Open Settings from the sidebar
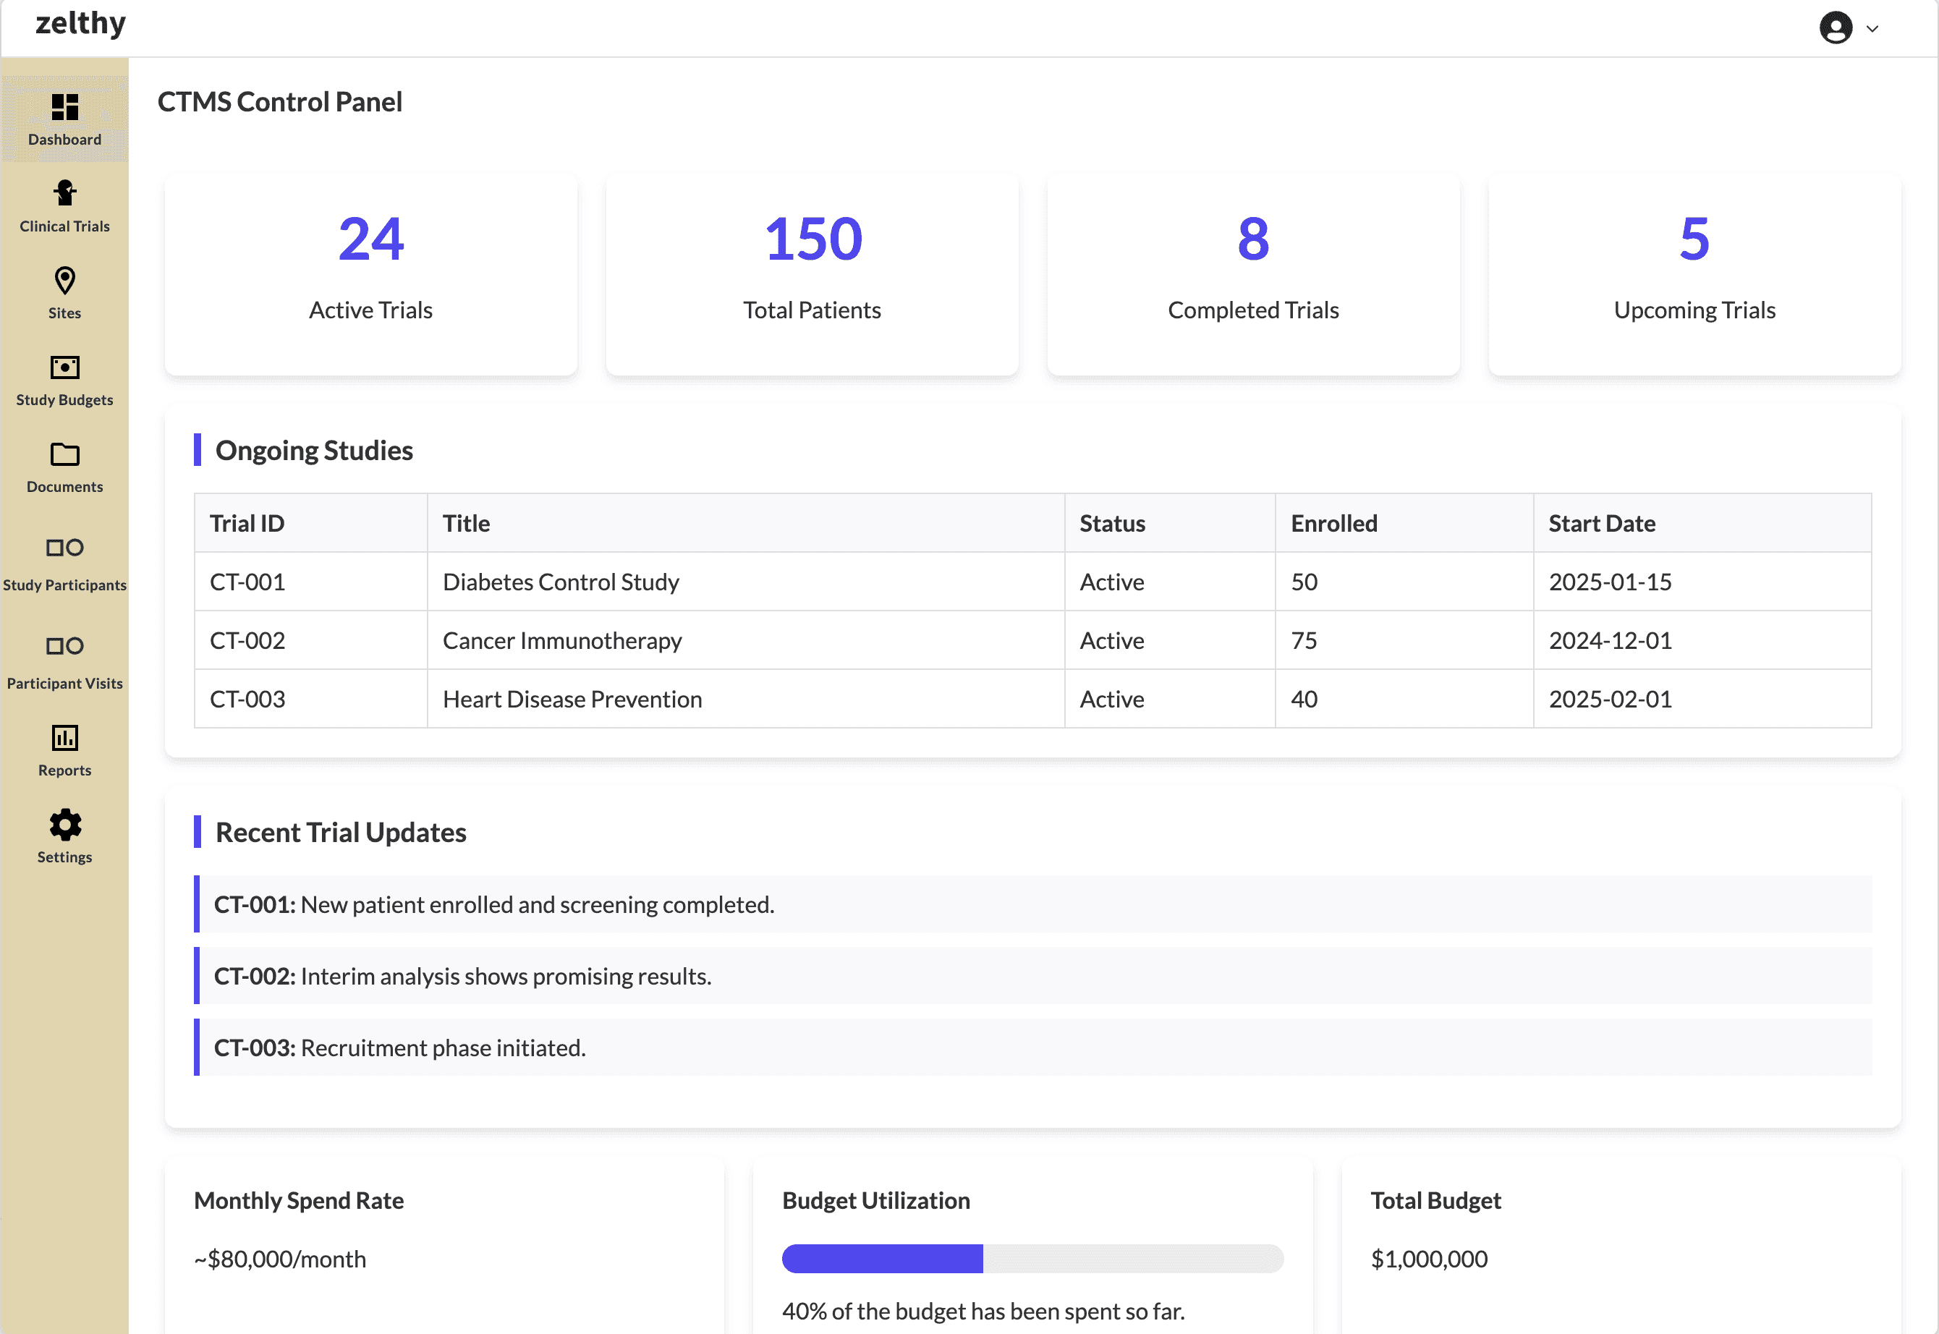Viewport: 1939px width, 1334px height. [65, 833]
